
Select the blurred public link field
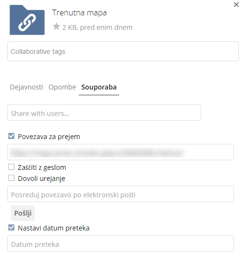point(121,152)
